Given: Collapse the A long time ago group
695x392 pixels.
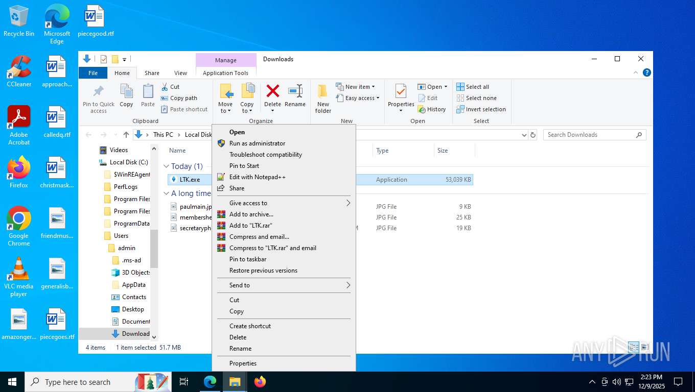Looking at the screenshot, I should point(166,193).
